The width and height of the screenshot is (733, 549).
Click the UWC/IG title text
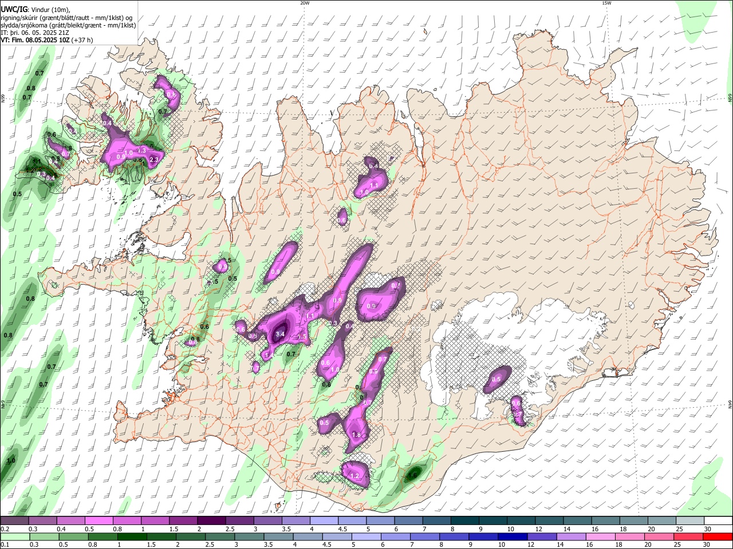[13, 9]
